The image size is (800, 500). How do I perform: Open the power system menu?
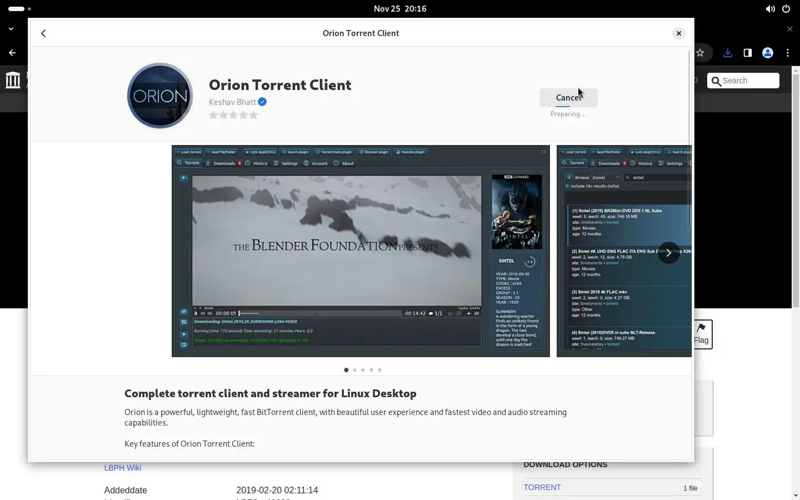[786, 9]
